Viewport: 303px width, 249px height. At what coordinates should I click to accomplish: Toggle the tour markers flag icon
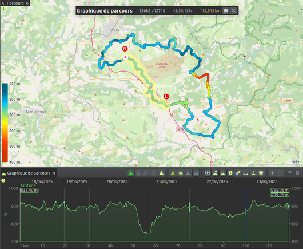(215, 173)
